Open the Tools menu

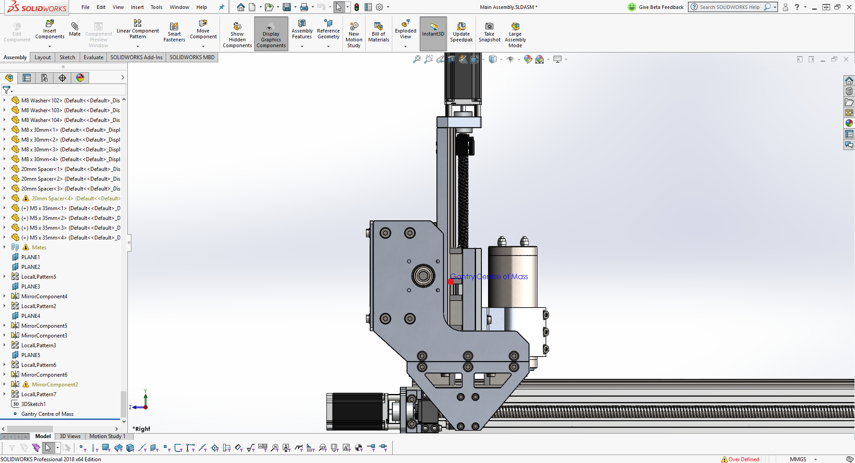click(x=156, y=7)
